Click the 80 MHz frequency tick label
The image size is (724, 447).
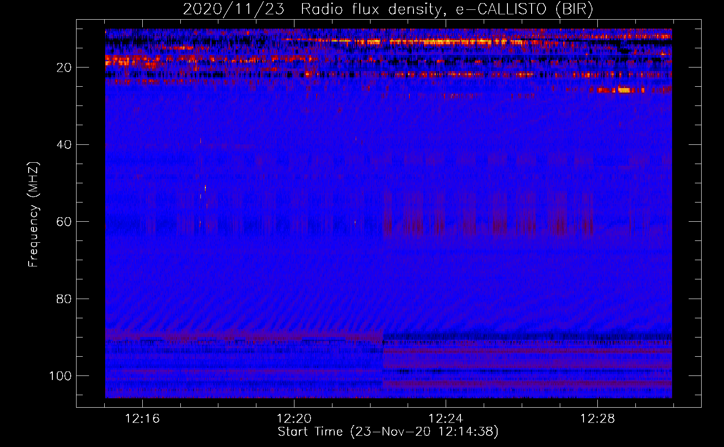[x=64, y=299]
